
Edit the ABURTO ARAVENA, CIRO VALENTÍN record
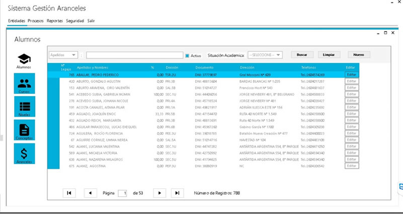pos(352,88)
